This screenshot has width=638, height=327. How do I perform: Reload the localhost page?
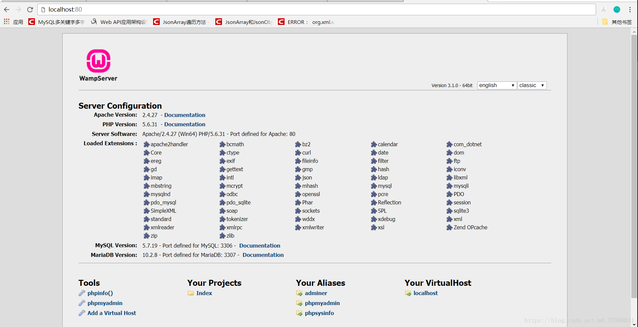30,9
